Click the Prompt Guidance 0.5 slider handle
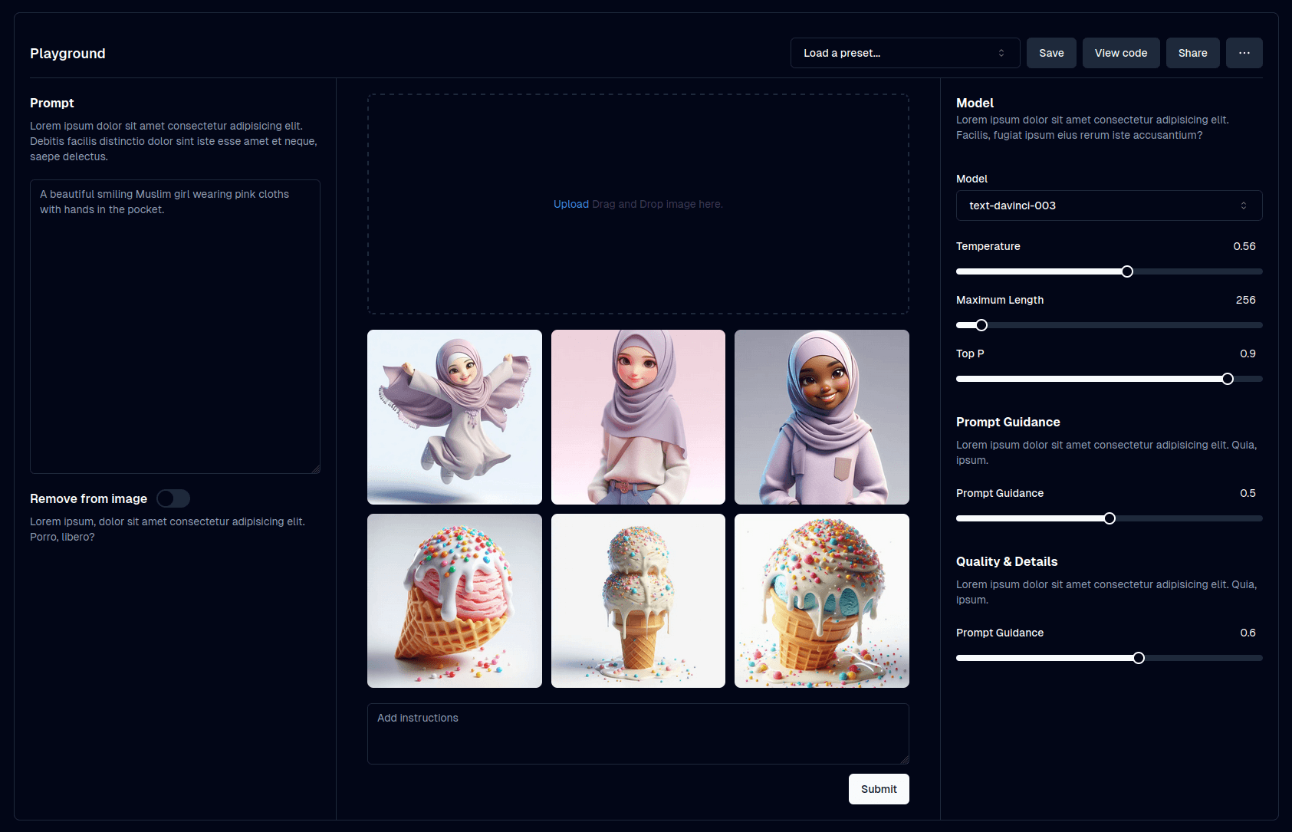Image resolution: width=1292 pixels, height=832 pixels. (1110, 518)
